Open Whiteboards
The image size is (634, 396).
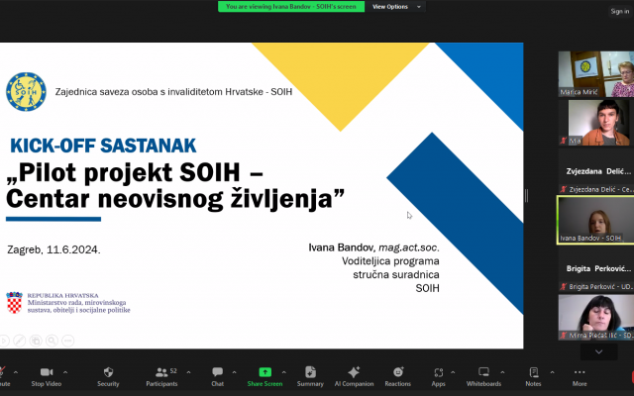point(483,376)
